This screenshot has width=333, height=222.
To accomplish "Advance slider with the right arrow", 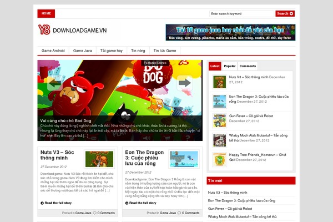I will tap(185, 83).
